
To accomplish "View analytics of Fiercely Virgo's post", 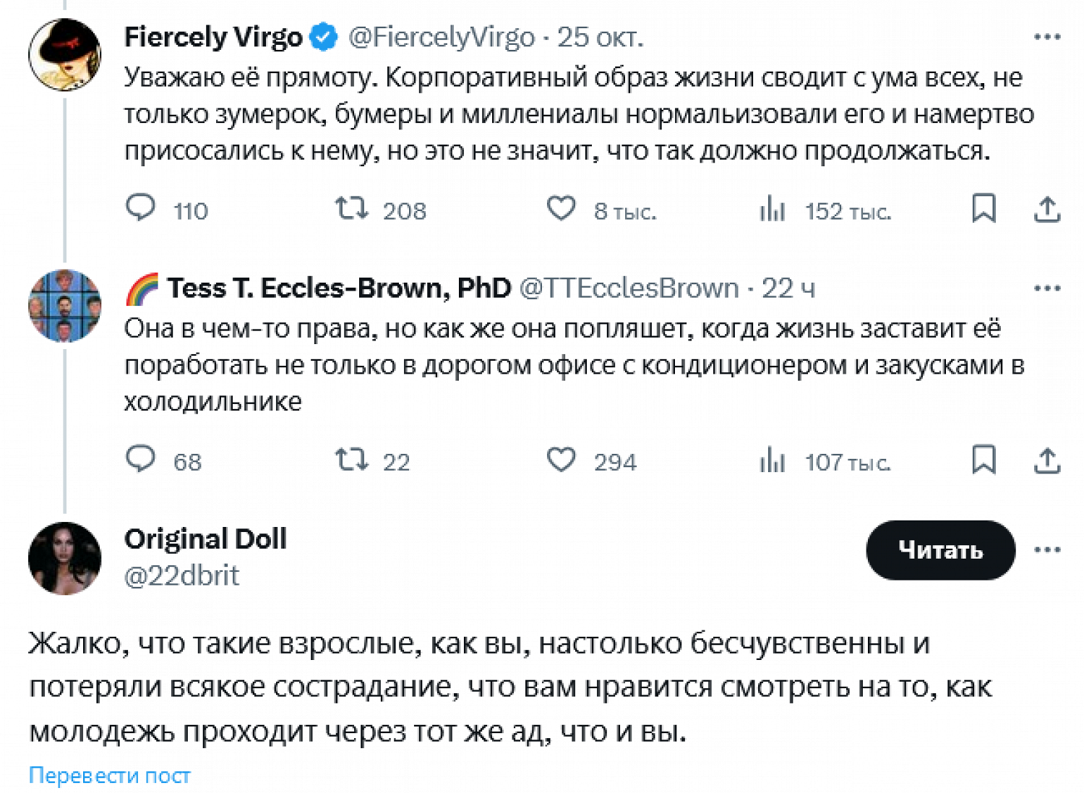I will [x=773, y=210].
